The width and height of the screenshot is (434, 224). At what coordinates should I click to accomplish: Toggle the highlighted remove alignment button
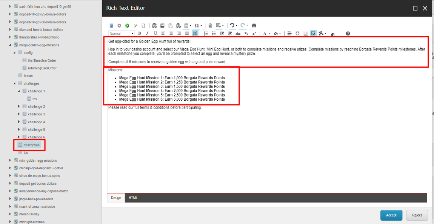[195, 34]
